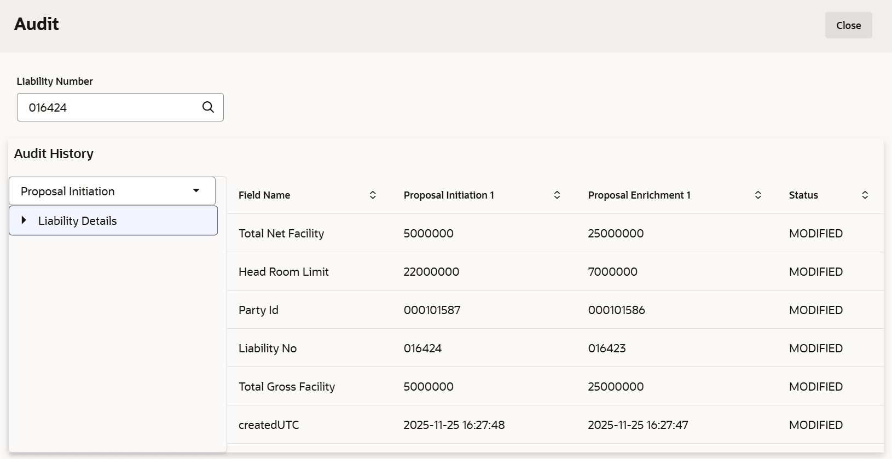This screenshot has width=892, height=459.
Task: Sort by Field Name column arrows
Action: pyautogui.click(x=373, y=195)
